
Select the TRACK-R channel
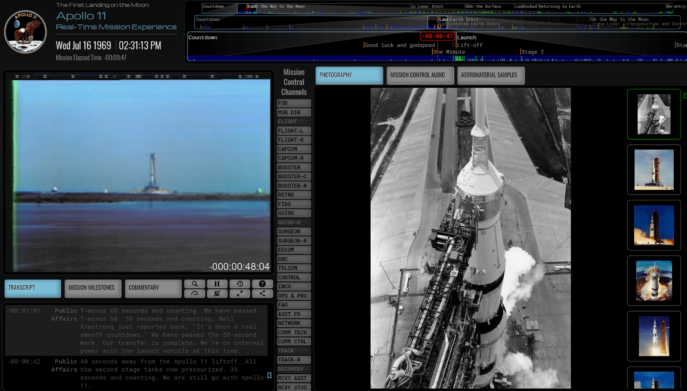click(294, 360)
